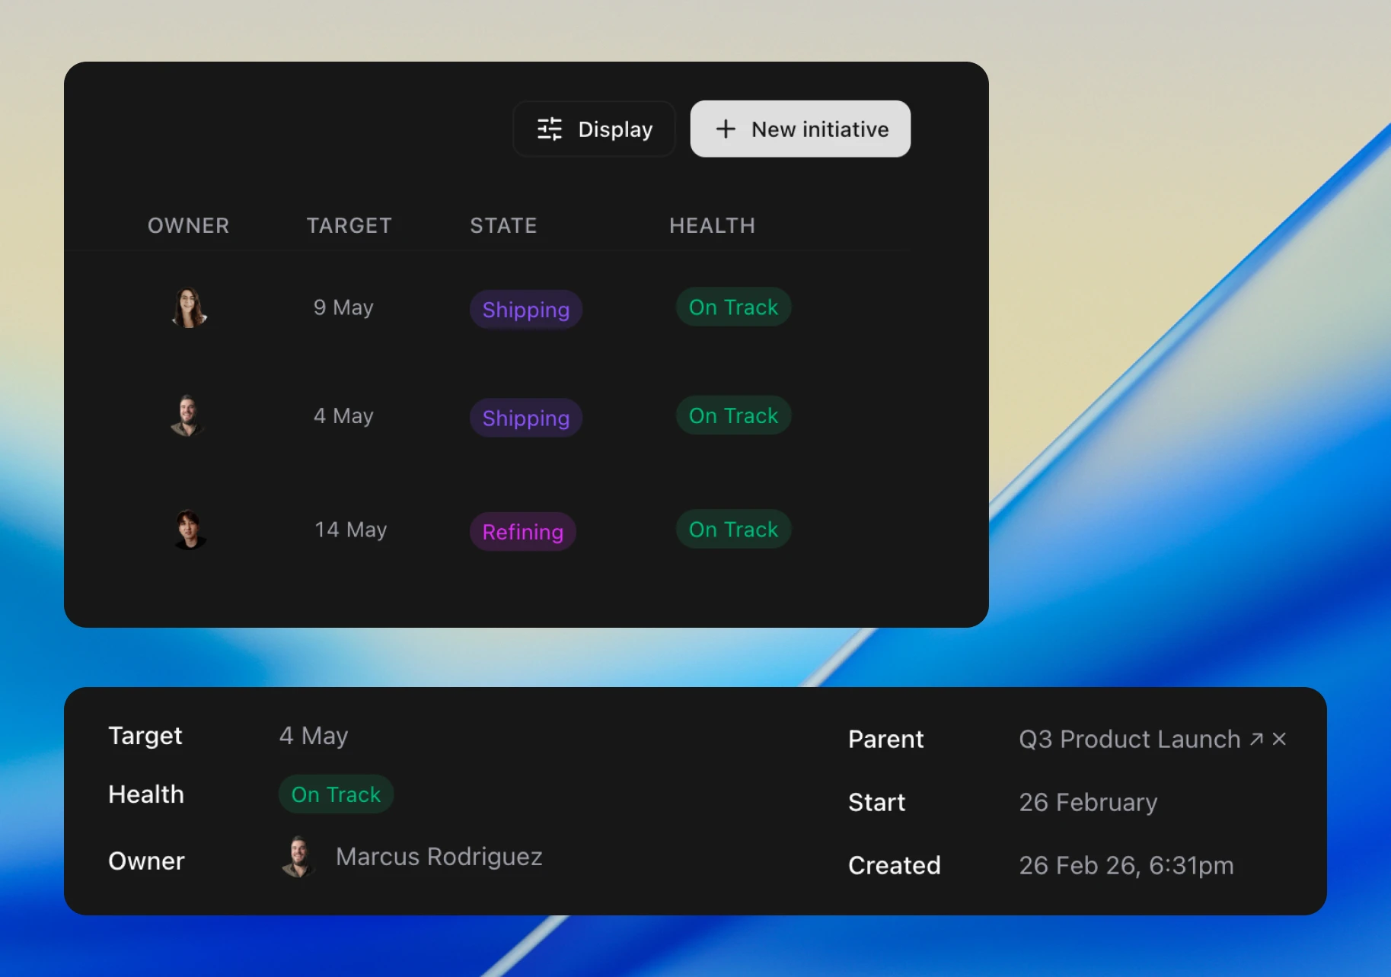Screen dimensions: 1391x977
Task: Click the Display filter sliders icon
Action: point(549,129)
